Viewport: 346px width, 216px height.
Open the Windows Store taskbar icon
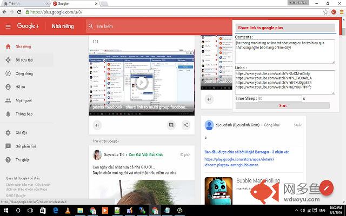tap(43, 211)
